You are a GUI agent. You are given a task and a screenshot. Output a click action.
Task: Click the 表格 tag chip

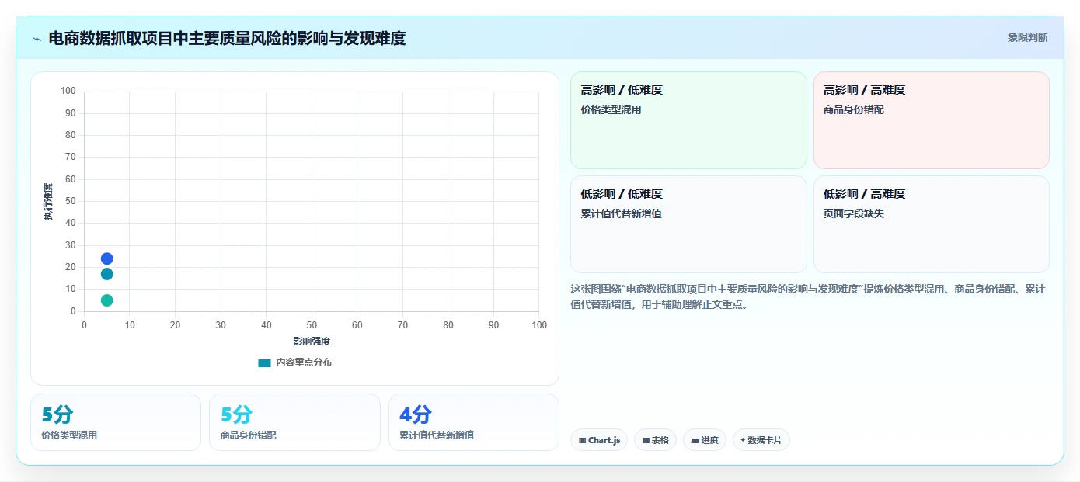click(x=655, y=440)
